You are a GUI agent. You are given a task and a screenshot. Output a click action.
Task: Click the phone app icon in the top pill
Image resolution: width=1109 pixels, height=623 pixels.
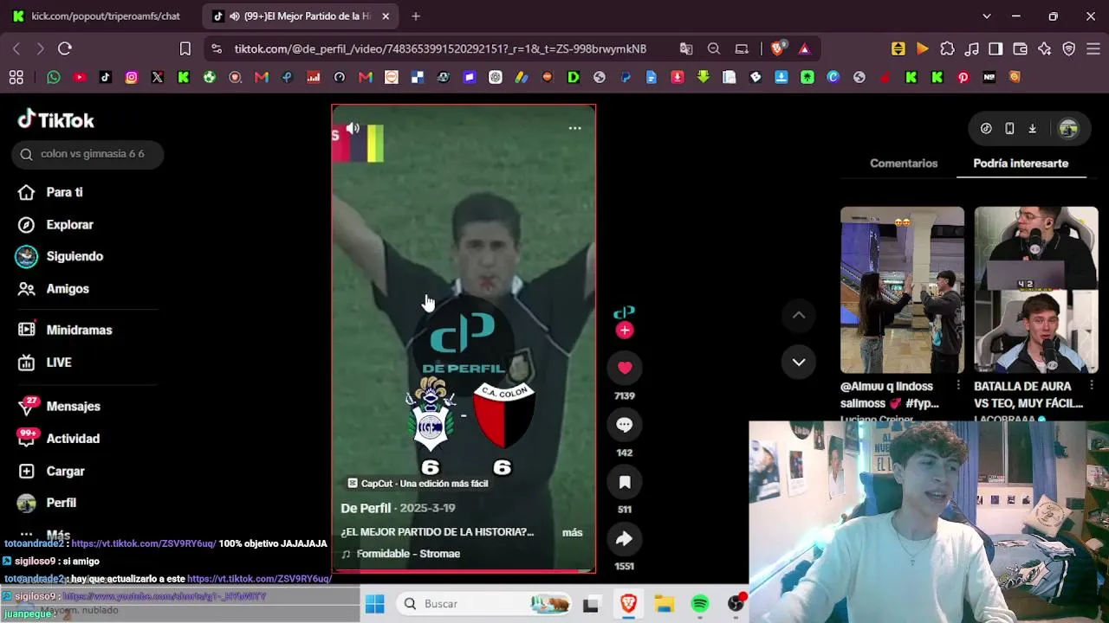(1009, 129)
